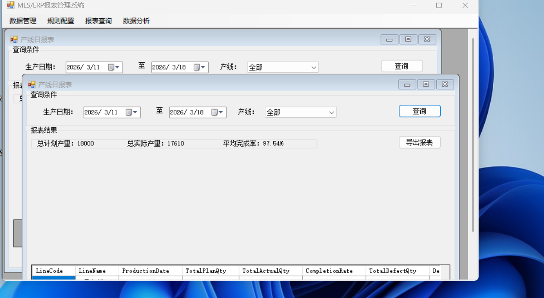Click the 总实际产量: 17610 label
Screen dimensions: 544x298
pos(155,144)
